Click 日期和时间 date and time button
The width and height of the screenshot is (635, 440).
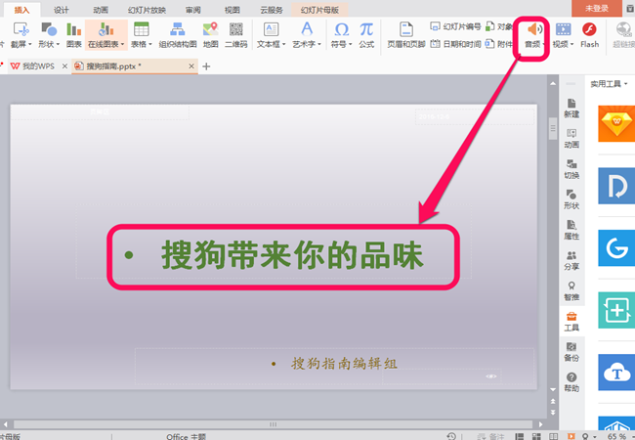[455, 44]
